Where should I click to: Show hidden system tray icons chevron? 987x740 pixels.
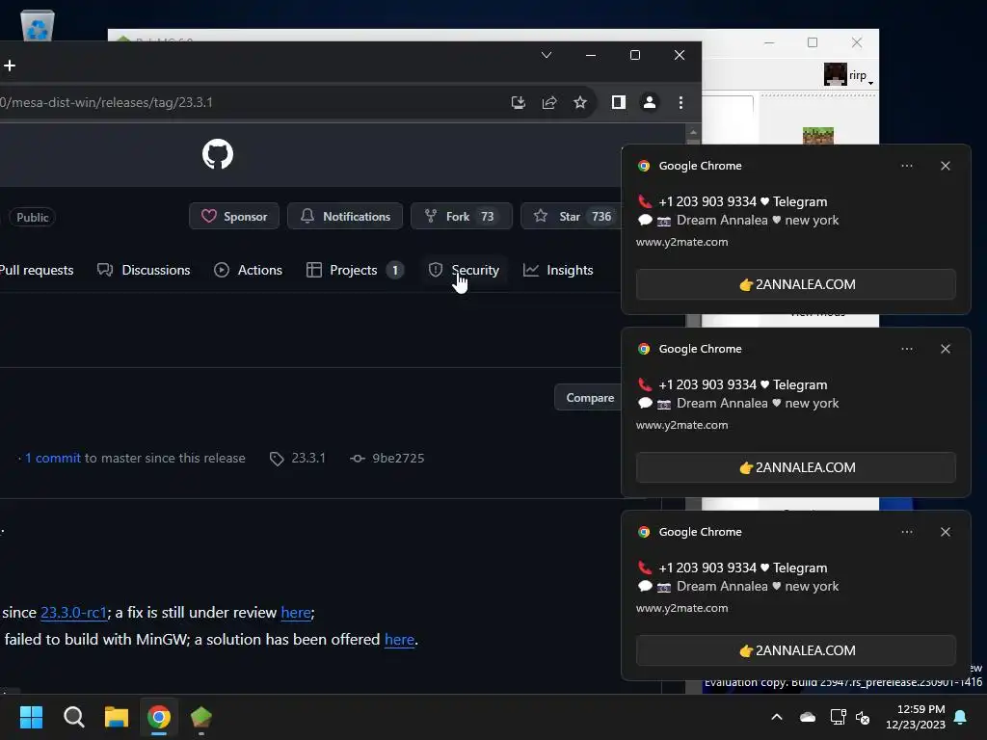click(x=777, y=717)
